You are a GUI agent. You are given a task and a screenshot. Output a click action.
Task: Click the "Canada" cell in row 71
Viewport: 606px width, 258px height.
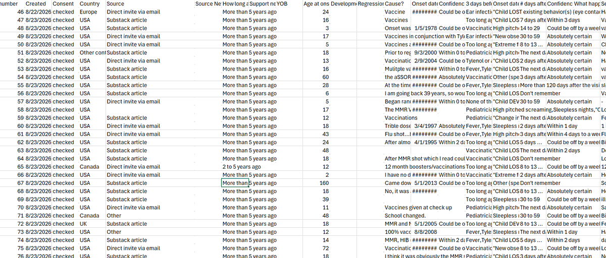tap(91, 216)
